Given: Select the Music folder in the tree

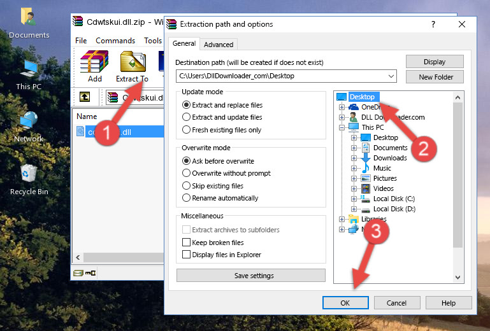Looking at the screenshot, I should [382, 168].
